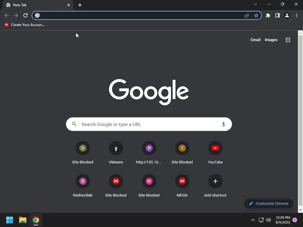Restore down the Chrome window
This screenshot has width=303, height=227.
[283, 4]
